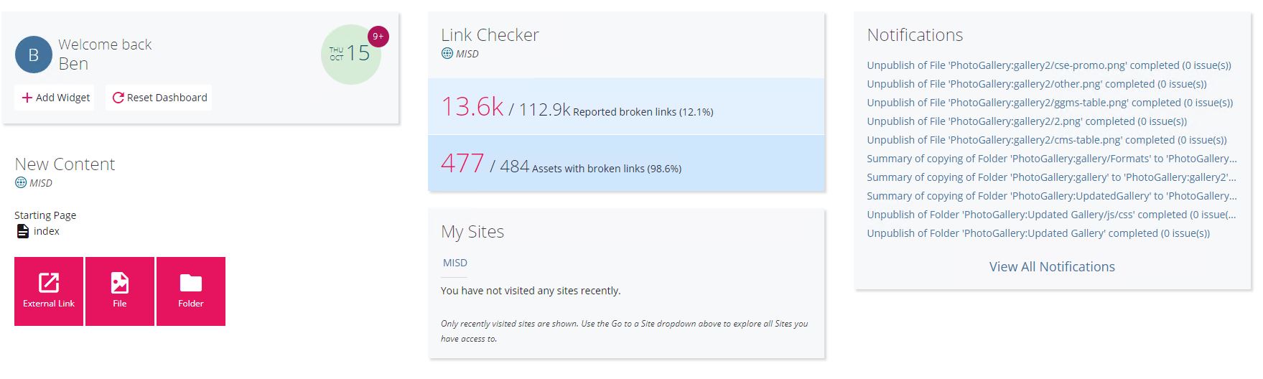
Task: Create a new File asset tile
Action: (120, 291)
